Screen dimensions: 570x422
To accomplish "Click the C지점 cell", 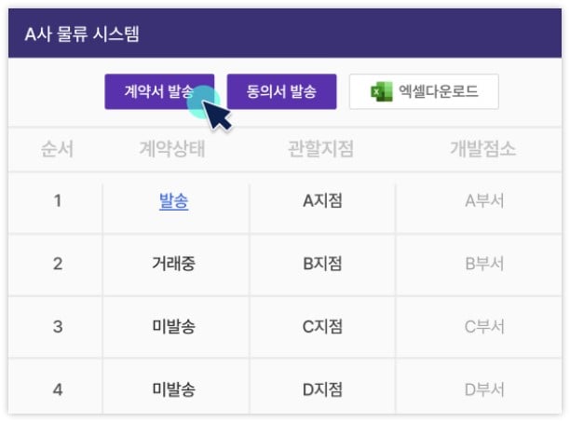I will point(323,326).
